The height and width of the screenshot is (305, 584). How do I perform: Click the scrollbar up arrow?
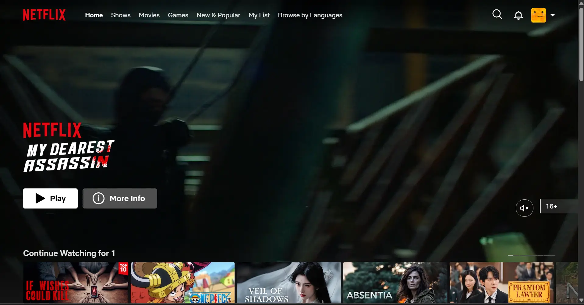pos(581,3)
